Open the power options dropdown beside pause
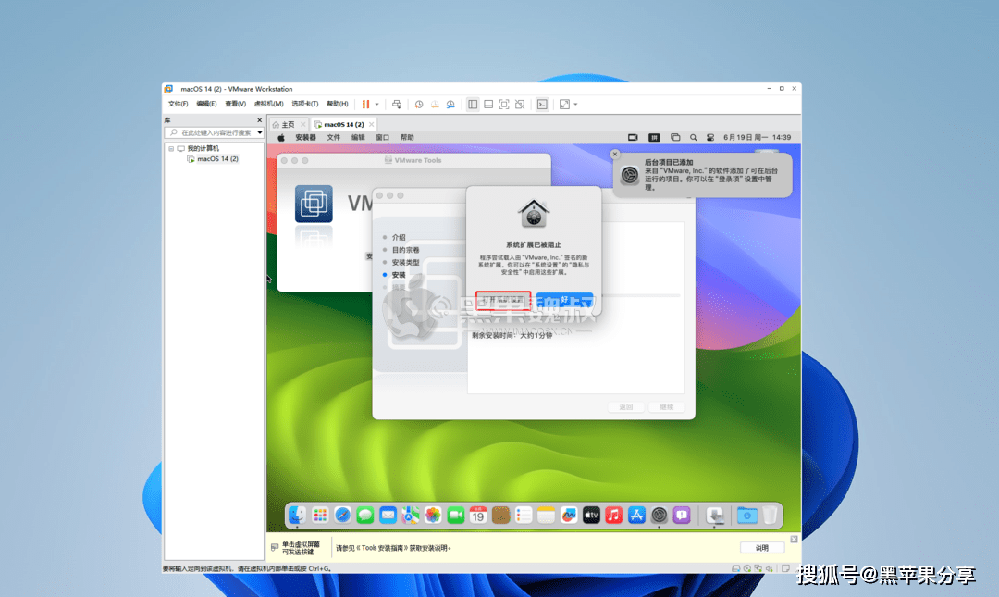This screenshot has height=597, width=999. 376,104
